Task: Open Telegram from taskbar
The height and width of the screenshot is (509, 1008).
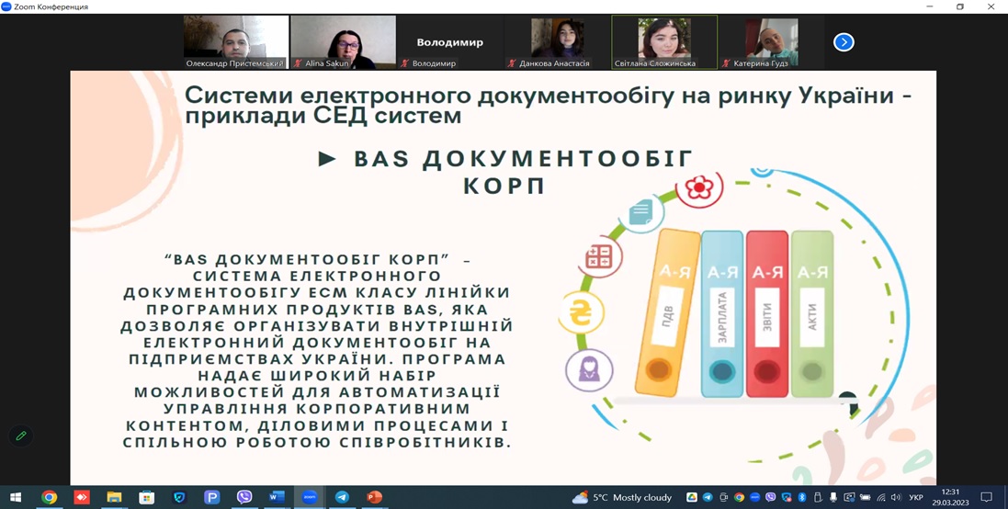Action: click(x=342, y=497)
